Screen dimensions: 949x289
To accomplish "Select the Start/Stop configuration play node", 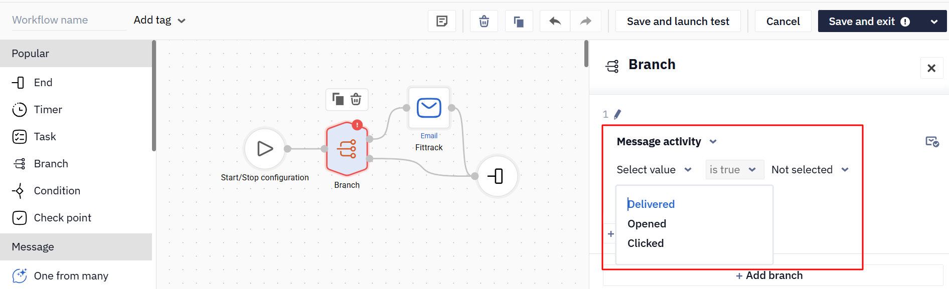I will click(265, 149).
